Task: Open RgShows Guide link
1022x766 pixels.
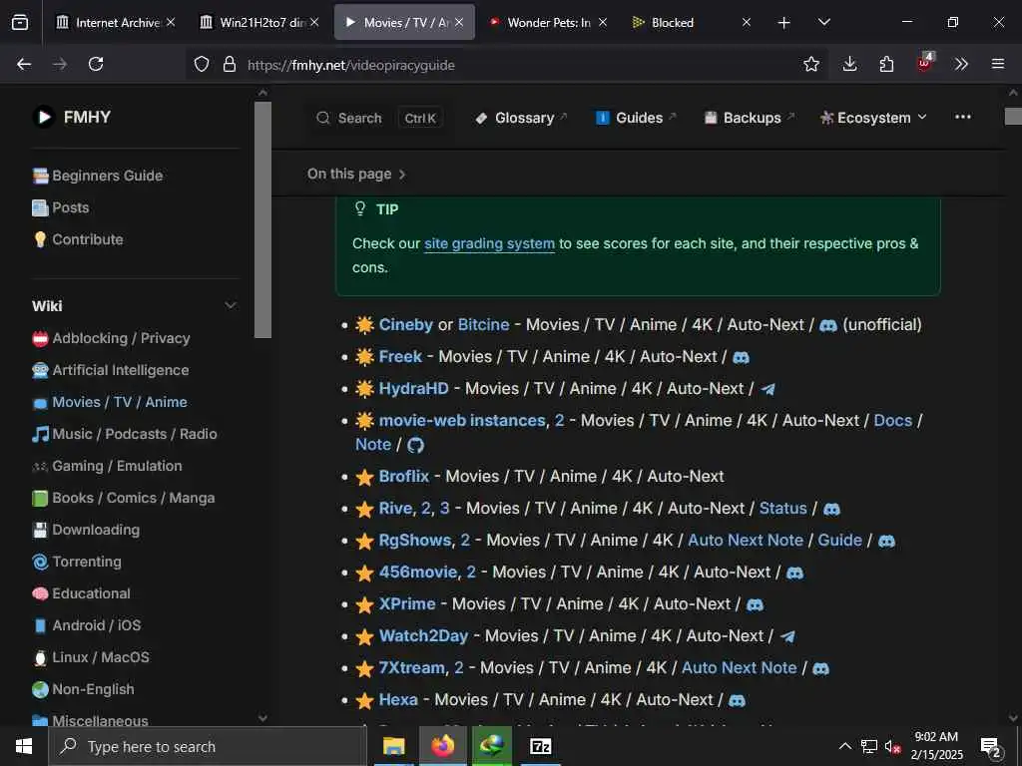Action: tap(839, 541)
